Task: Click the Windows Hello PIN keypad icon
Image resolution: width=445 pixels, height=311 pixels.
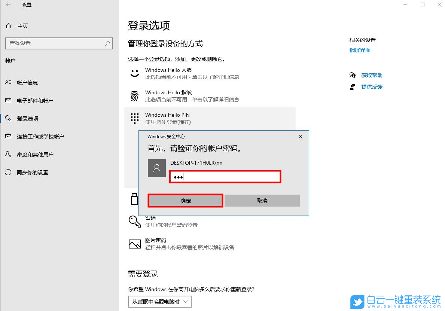Action: [135, 118]
